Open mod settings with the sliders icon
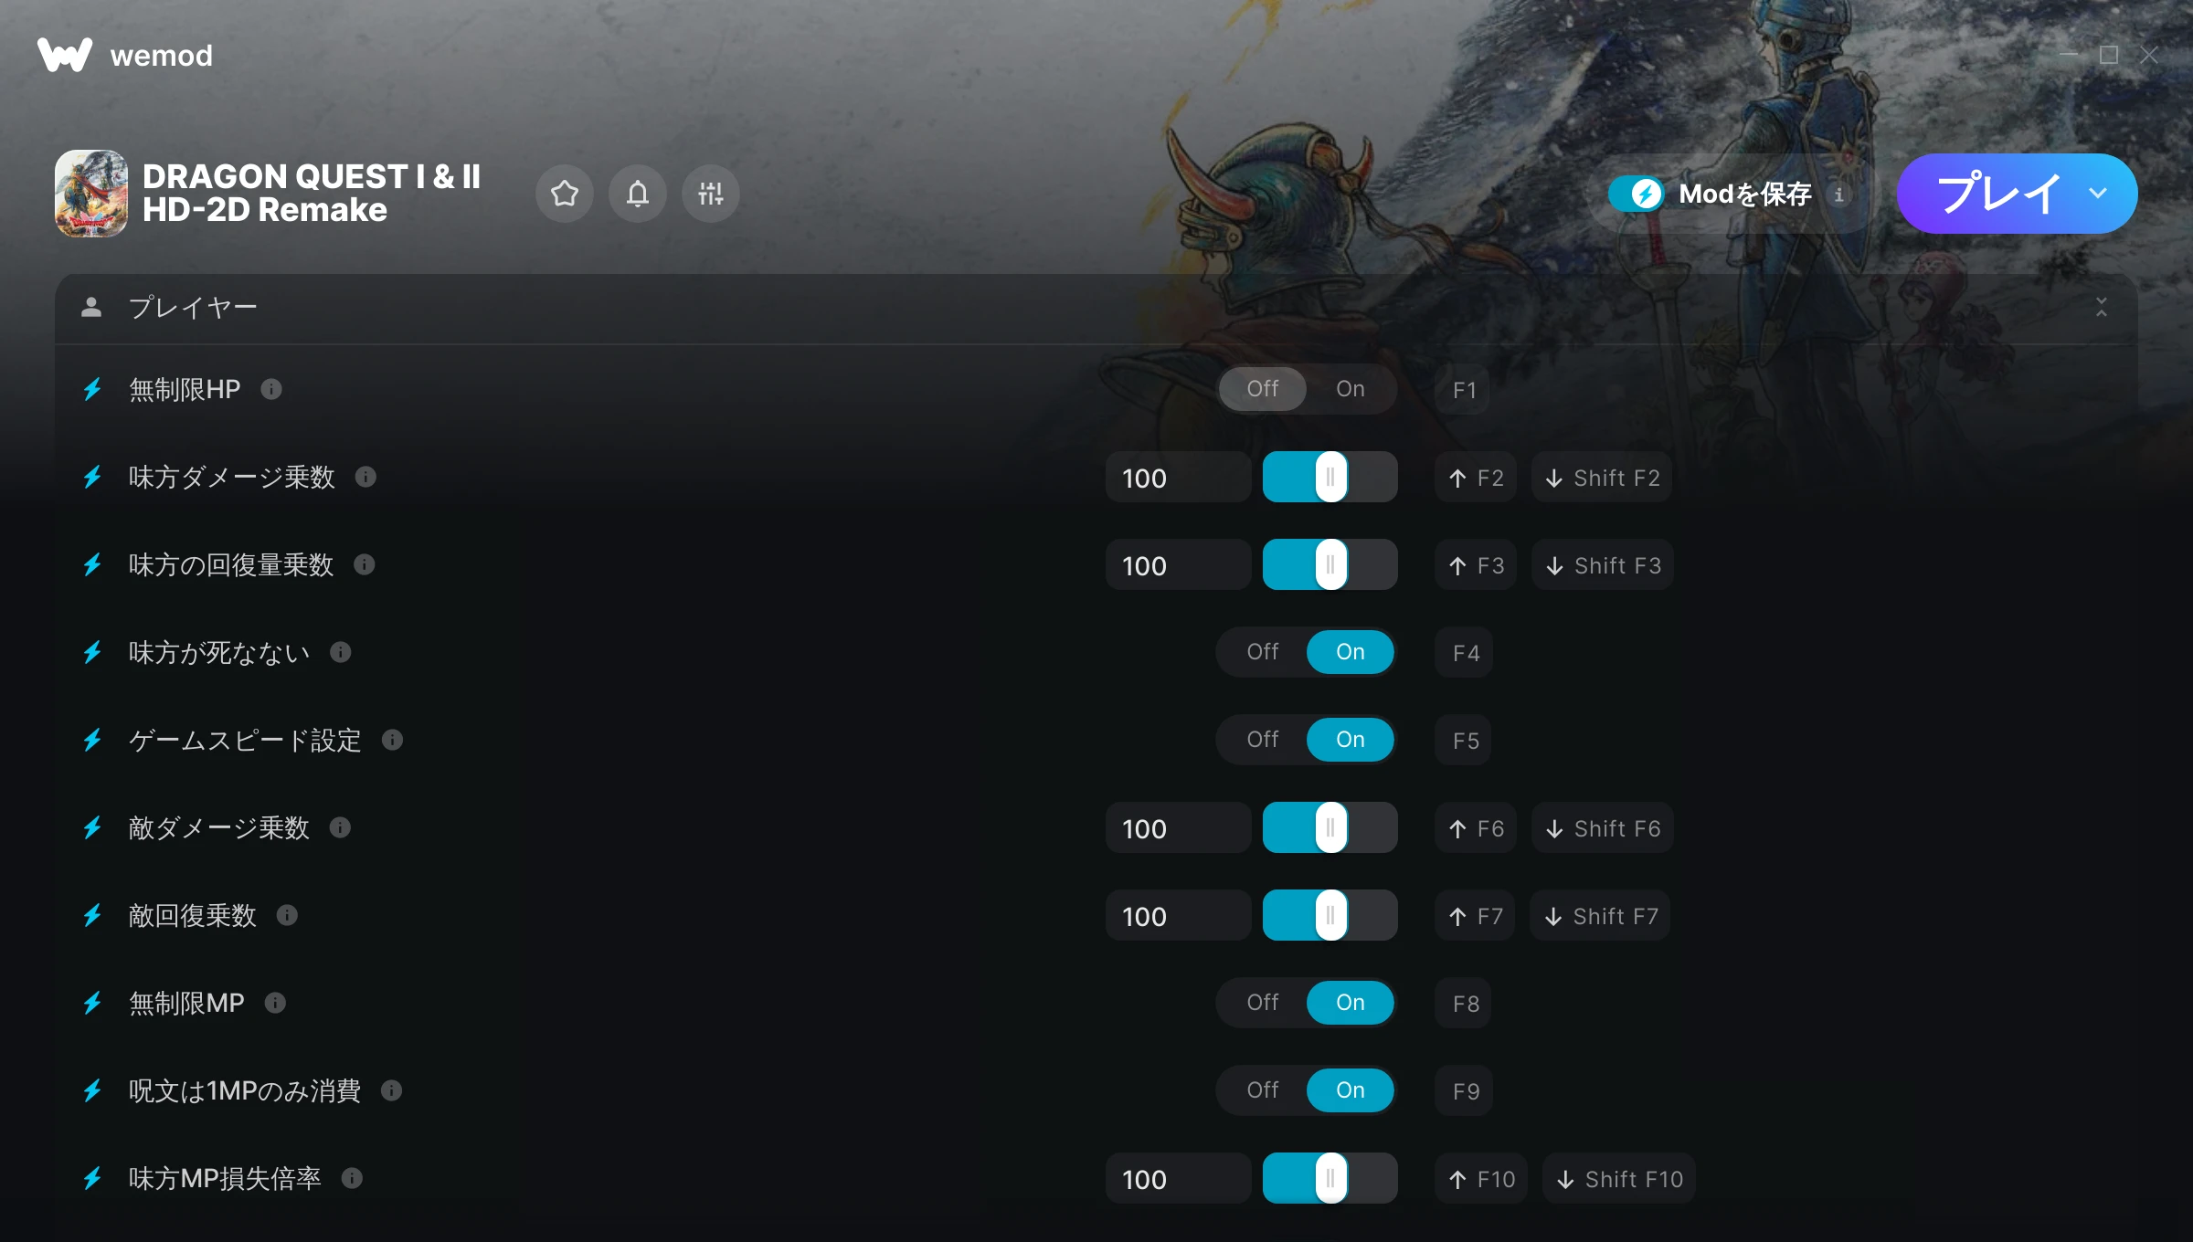 coord(711,194)
